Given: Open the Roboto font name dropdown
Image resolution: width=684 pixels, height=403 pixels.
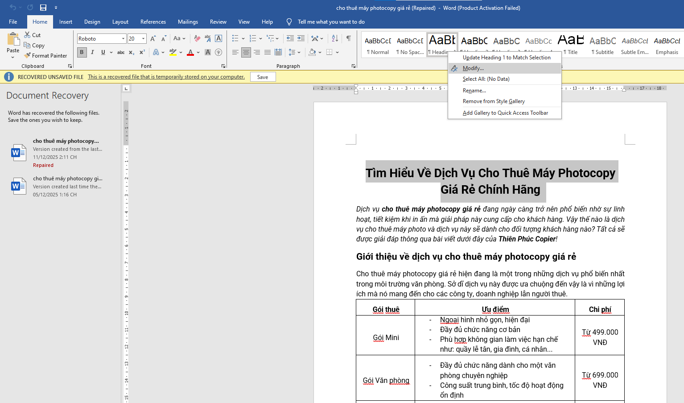Looking at the screenshot, I should (124, 38).
